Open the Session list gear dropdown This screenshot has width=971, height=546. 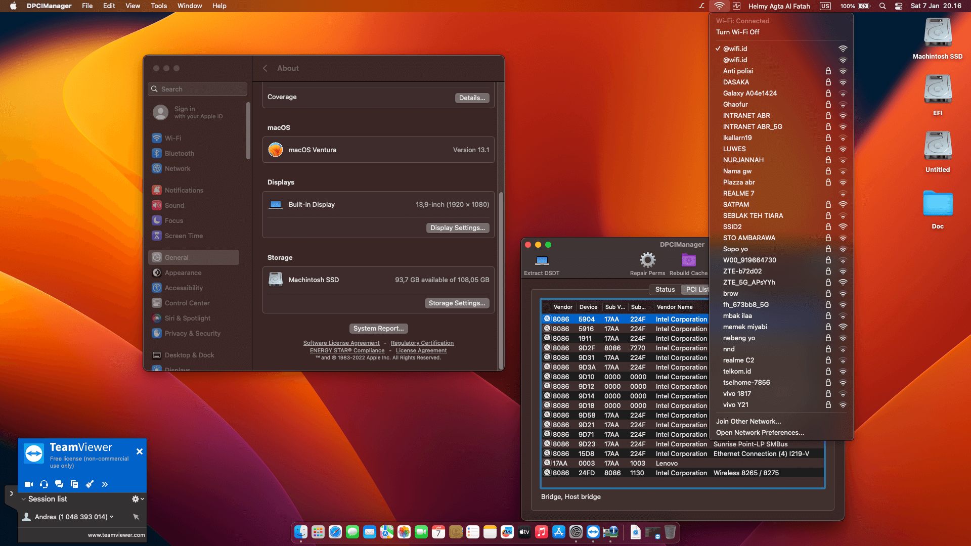(x=135, y=499)
